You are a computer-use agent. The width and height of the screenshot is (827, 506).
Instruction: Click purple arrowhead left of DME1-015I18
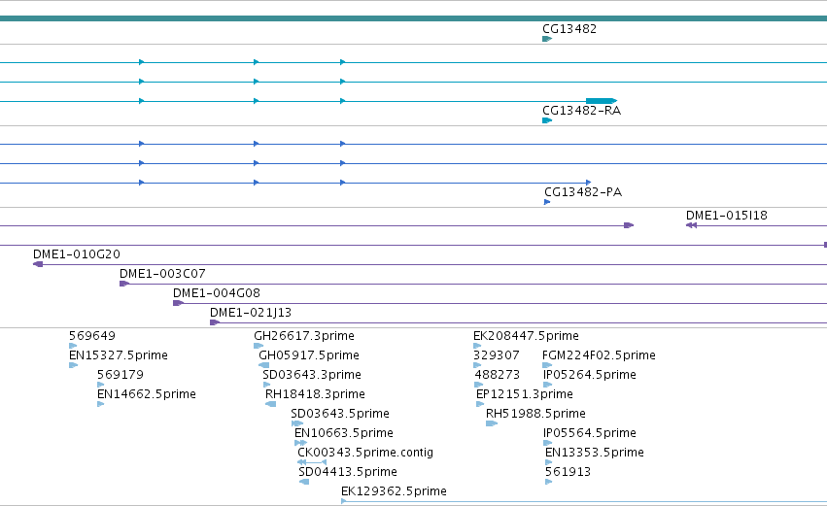[x=629, y=225]
